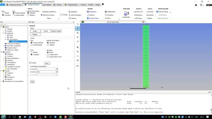Click the Scale... mesh button
Image resolution: width=212 pixels, height=119 pixels.
(x=35, y=31)
